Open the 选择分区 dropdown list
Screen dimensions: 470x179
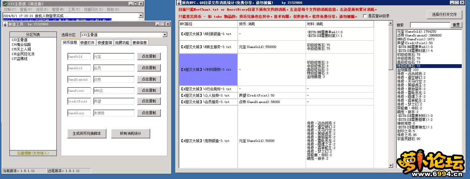[165, 35]
